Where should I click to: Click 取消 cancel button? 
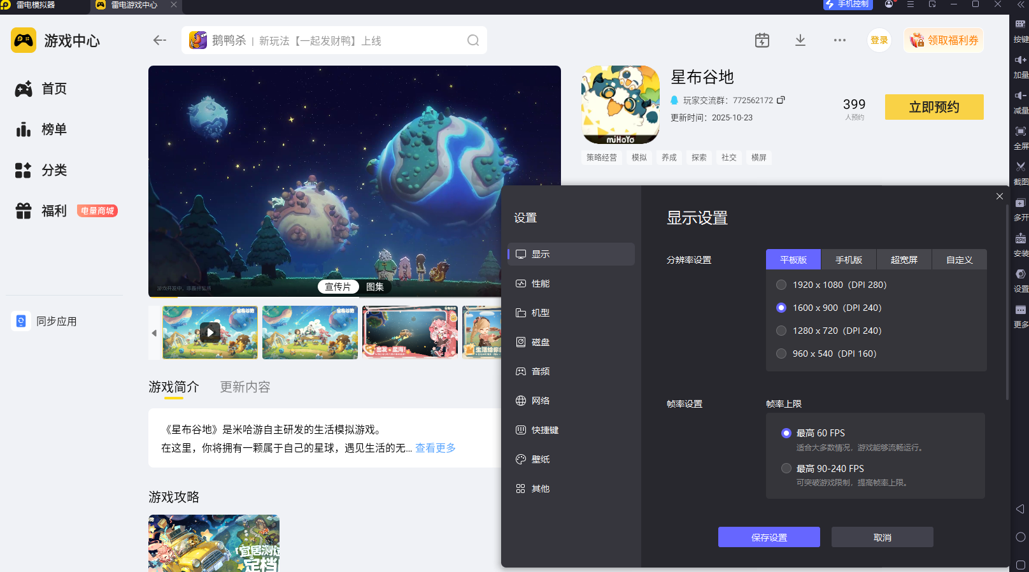click(883, 537)
